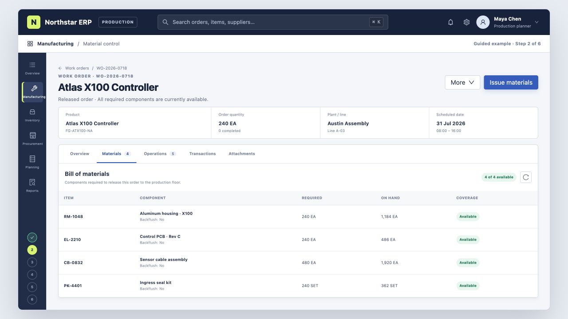Click the completed step one checkmark

click(32, 237)
